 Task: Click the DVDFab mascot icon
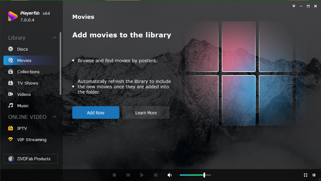tap(11, 159)
